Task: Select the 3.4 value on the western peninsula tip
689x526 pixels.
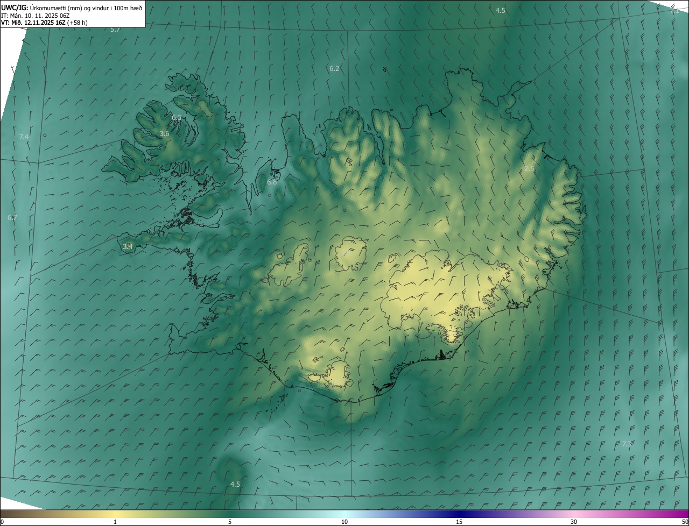Action: click(x=128, y=246)
